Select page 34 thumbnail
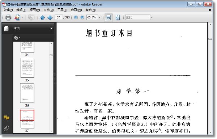Image resolution: width=217 pixels, height=139 pixels. (27, 47)
